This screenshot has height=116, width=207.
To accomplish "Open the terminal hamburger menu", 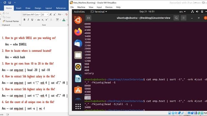I will pyautogui.click(x=183, y=18).
